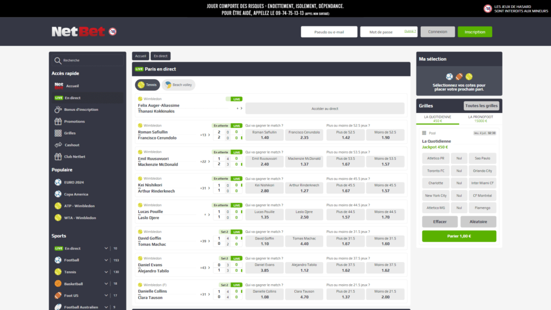Click the search magnifier icon
The image size is (551, 310).
pos(58,60)
